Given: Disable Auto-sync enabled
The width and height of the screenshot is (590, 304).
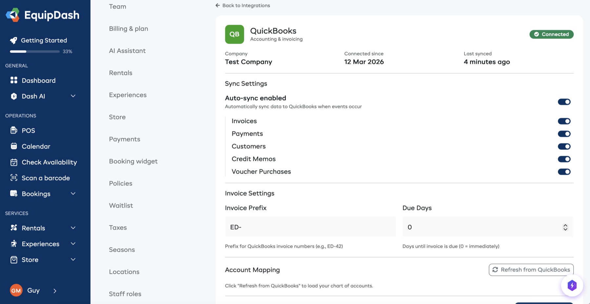Looking at the screenshot, I should click(x=564, y=102).
